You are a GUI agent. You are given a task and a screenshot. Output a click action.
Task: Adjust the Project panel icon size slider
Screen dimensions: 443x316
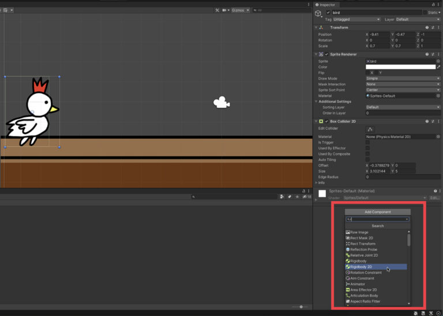pyautogui.click(x=301, y=307)
